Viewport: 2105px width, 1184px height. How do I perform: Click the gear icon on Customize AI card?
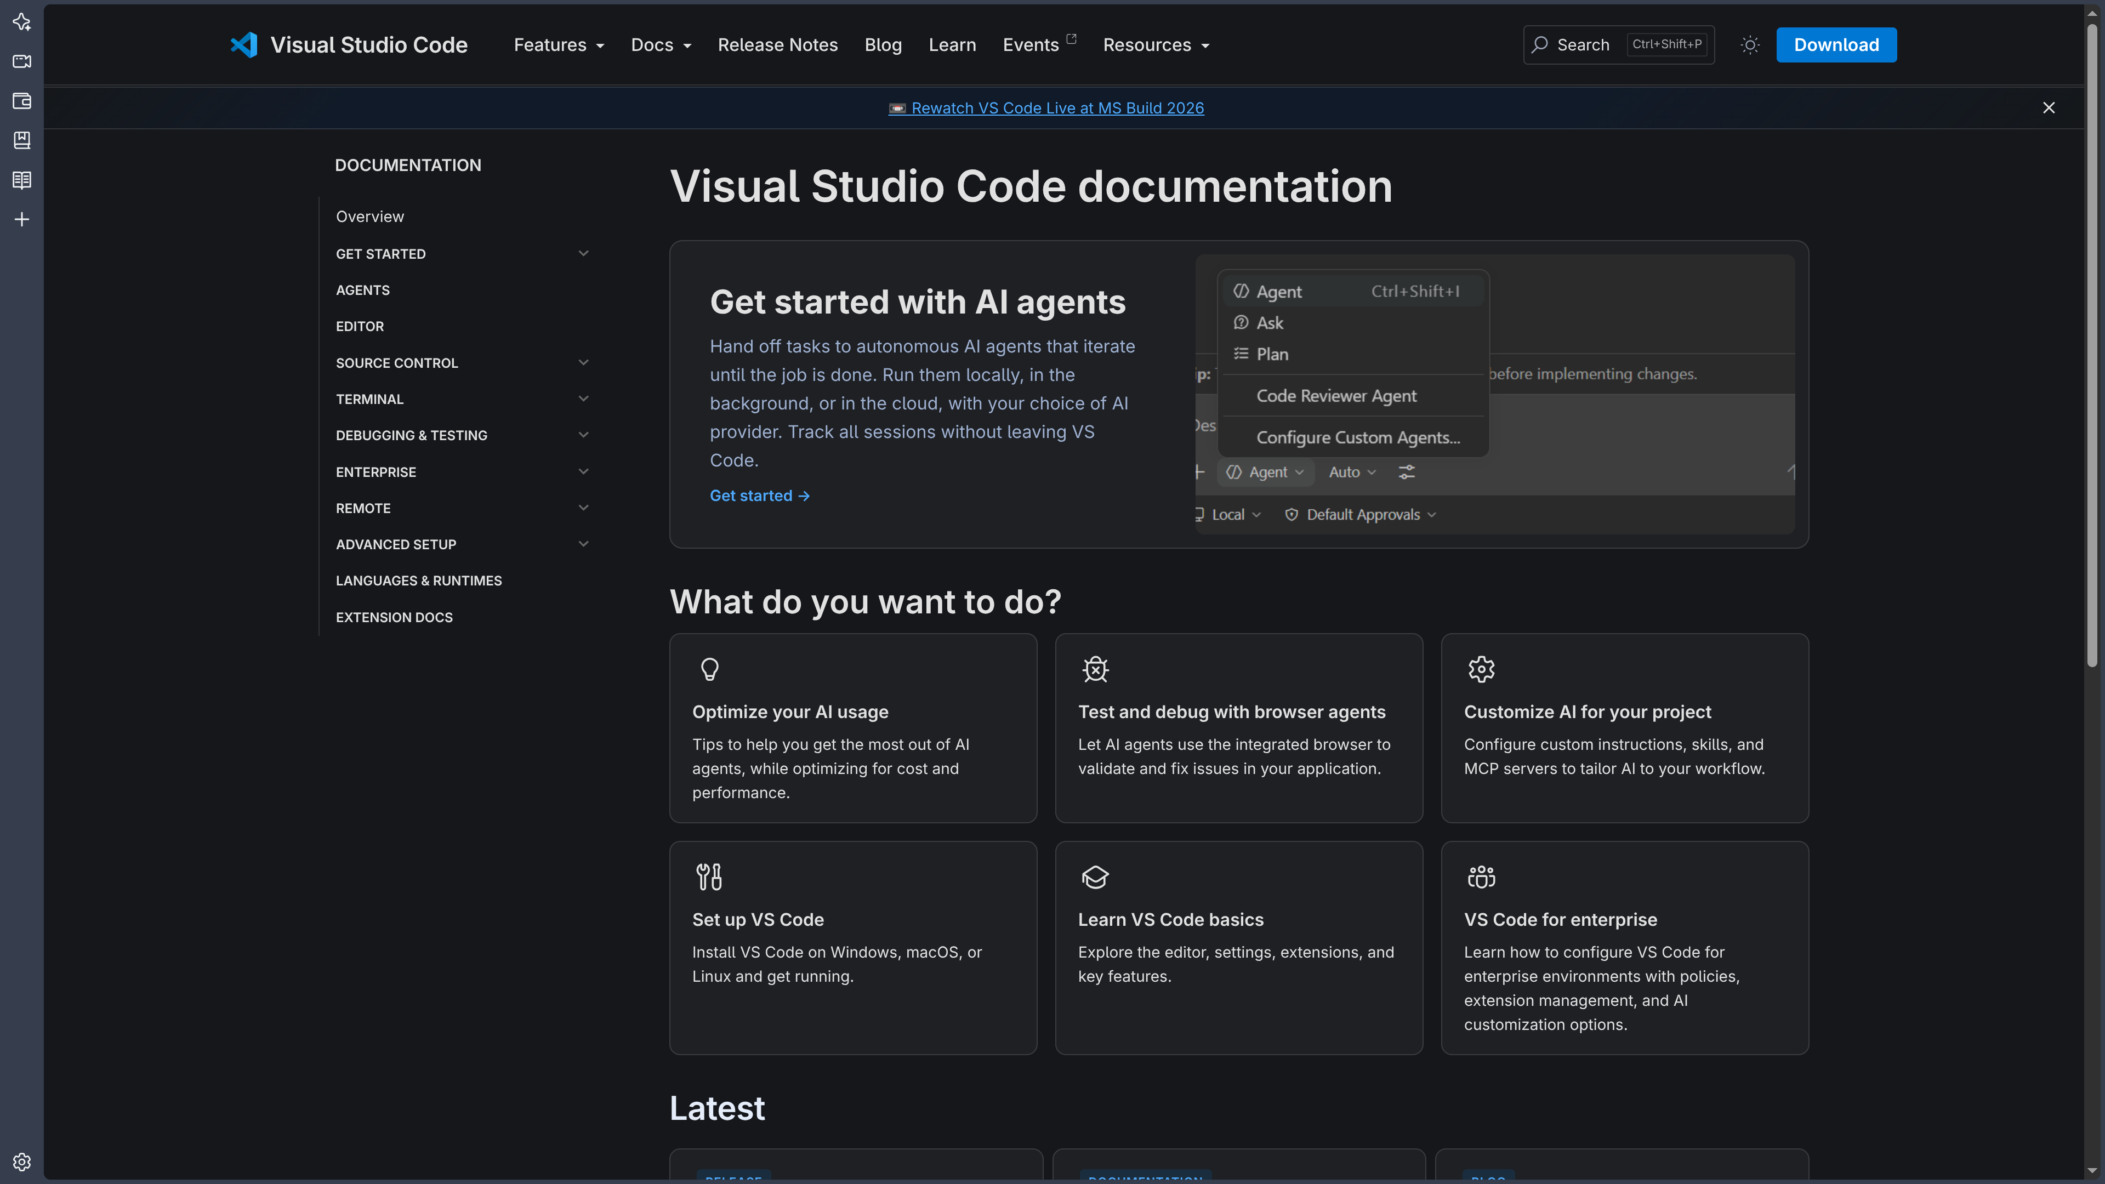click(1481, 669)
